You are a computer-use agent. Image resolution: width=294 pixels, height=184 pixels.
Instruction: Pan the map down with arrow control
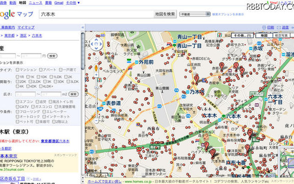point(96,48)
